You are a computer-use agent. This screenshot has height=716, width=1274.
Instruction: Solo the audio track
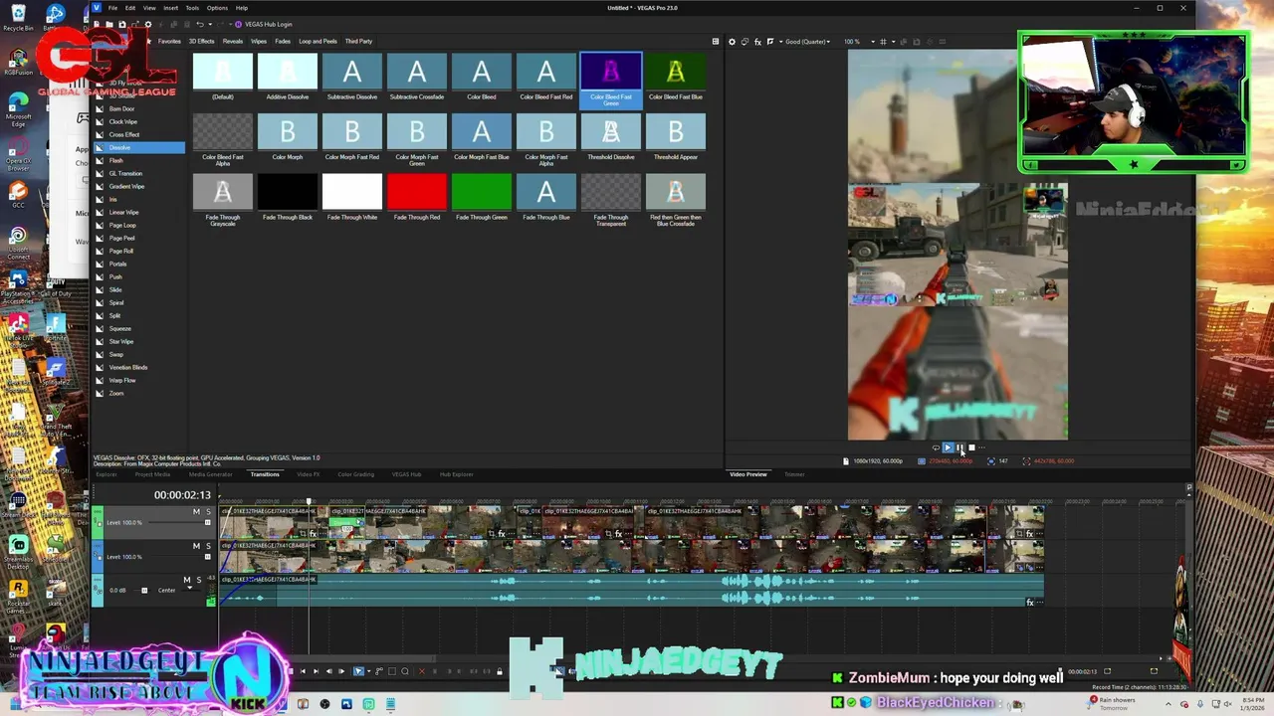(x=199, y=580)
